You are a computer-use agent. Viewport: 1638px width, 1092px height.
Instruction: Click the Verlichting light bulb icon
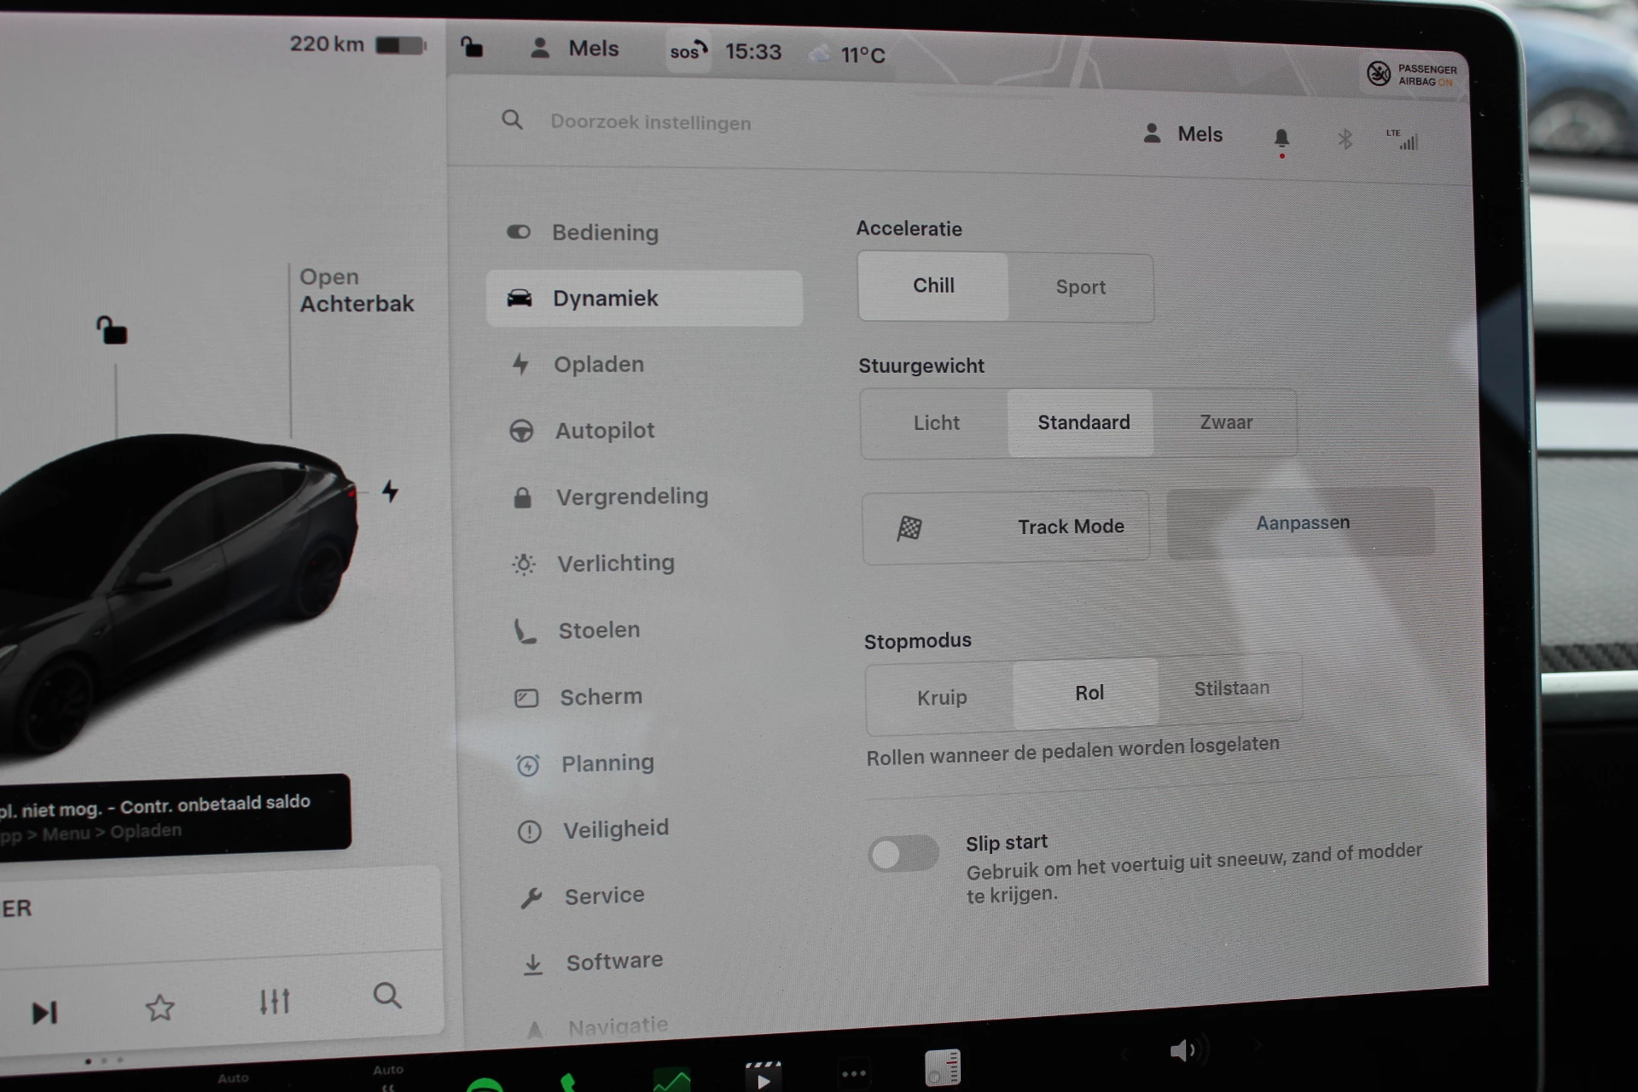(522, 563)
